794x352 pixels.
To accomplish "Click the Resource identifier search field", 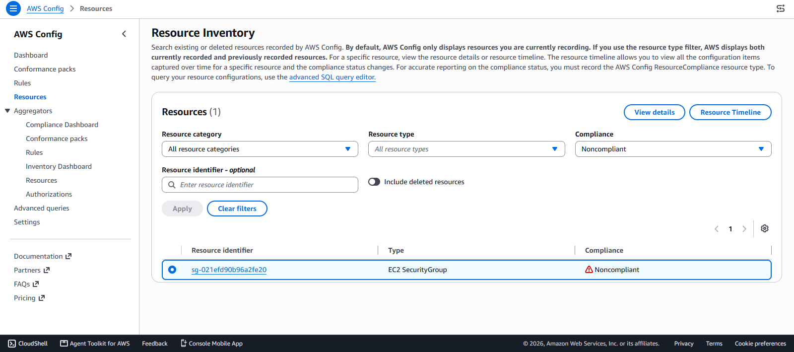I will [260, 185].
